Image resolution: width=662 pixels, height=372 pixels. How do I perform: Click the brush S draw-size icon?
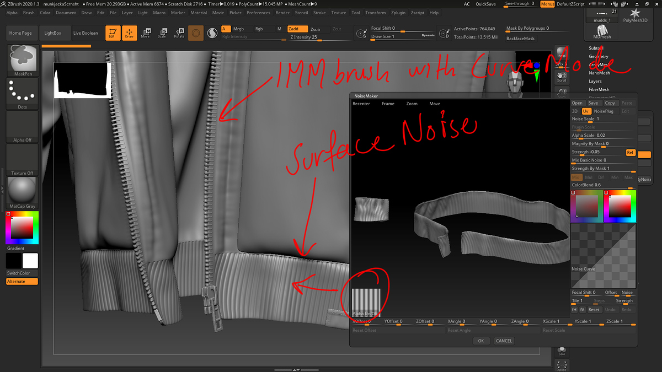[362, 34]
